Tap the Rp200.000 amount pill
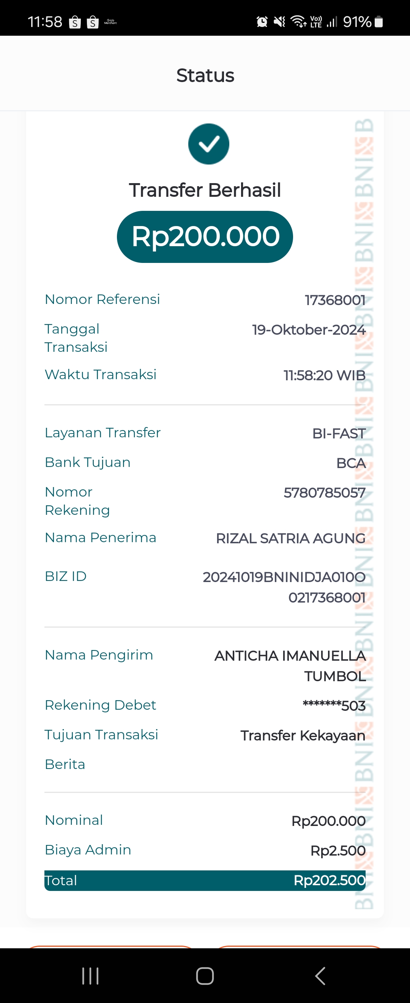 (205, 237)
